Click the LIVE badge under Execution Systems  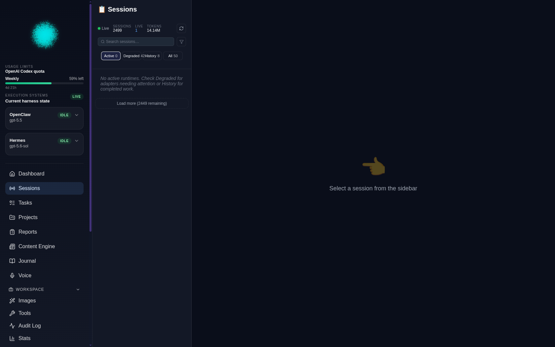[77, 97]
